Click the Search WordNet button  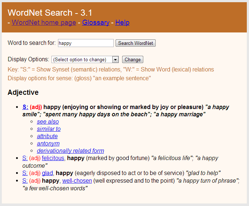pos(136,43)
